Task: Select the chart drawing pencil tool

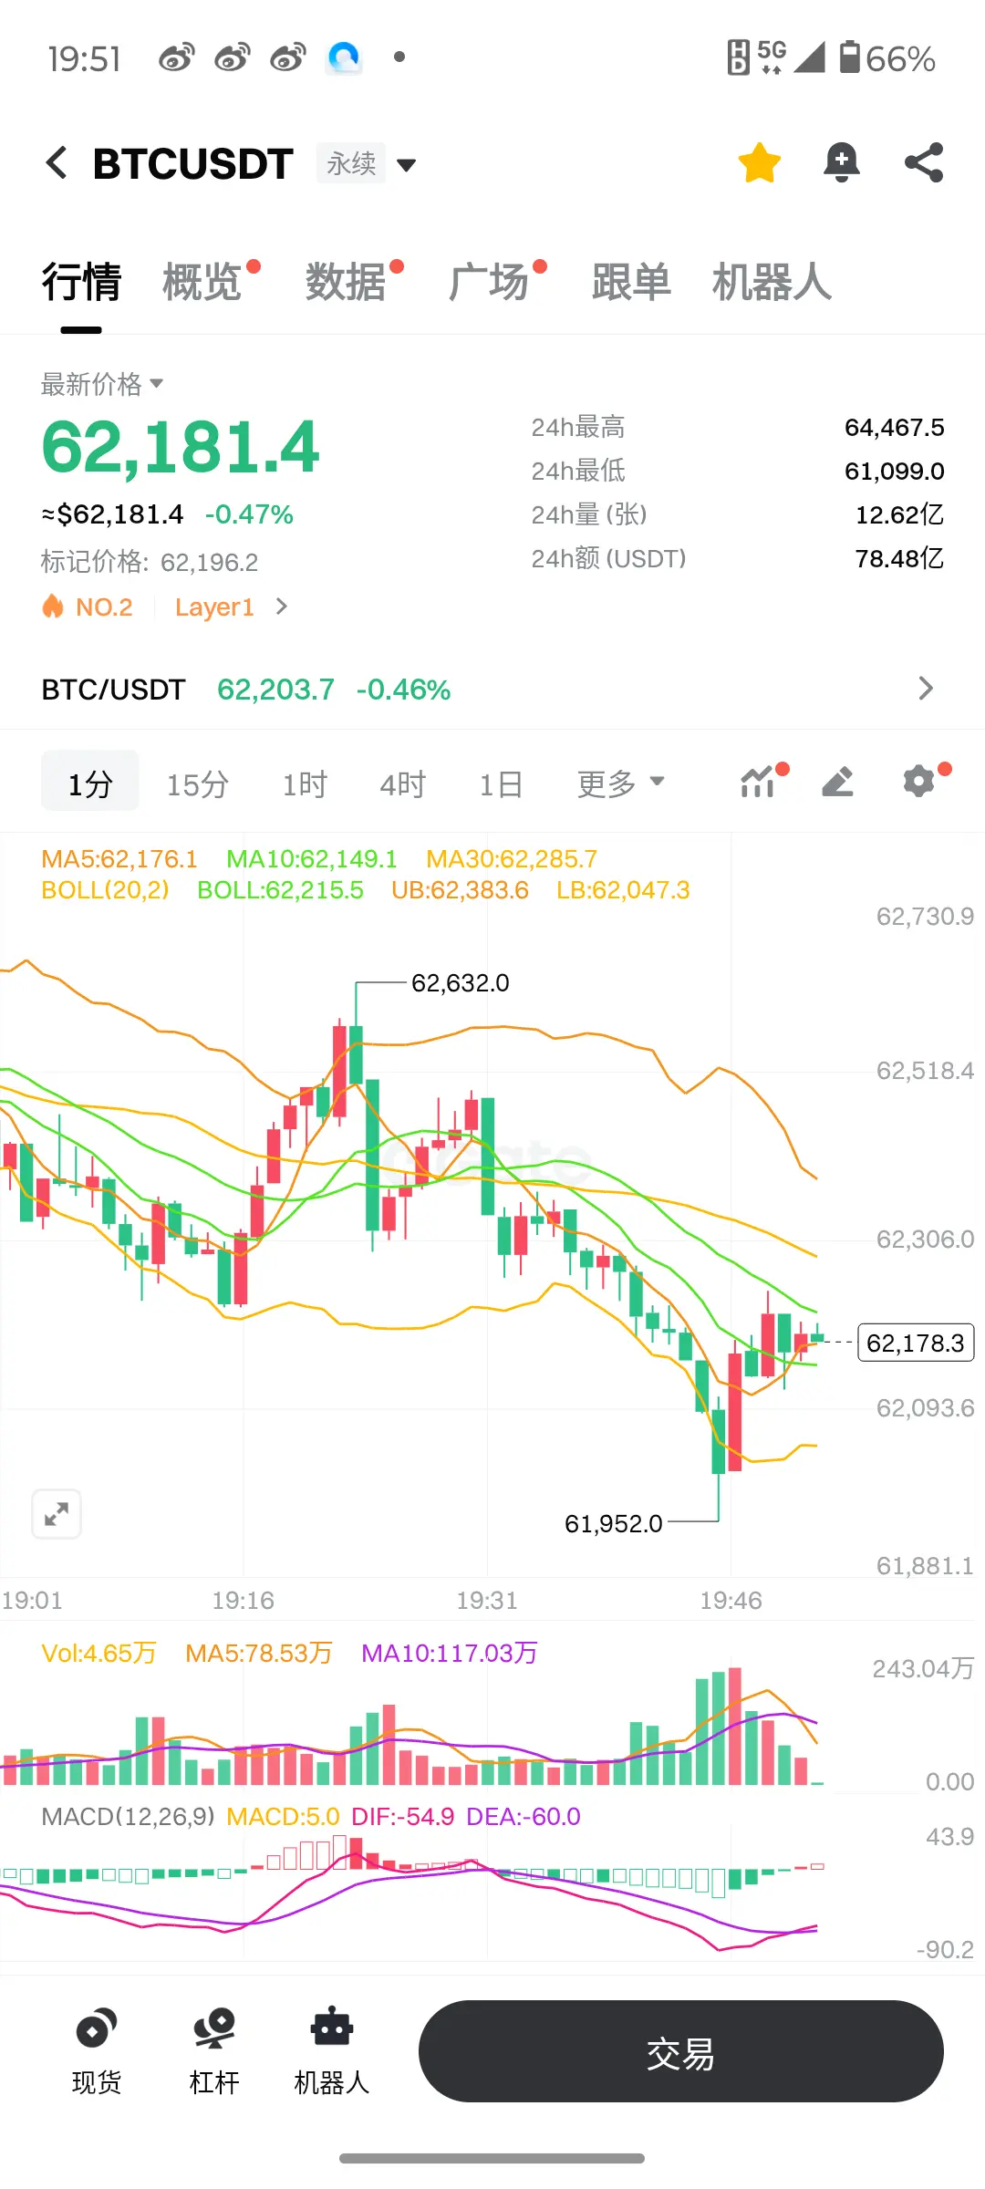Action: 837,783
